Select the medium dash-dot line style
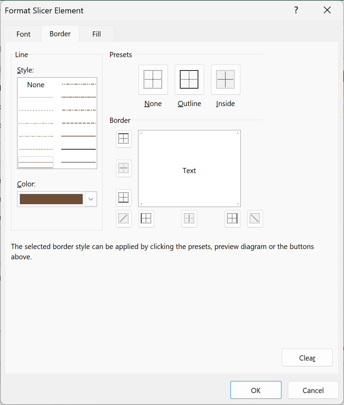This screenshot has height=405, width=344. 79,110
